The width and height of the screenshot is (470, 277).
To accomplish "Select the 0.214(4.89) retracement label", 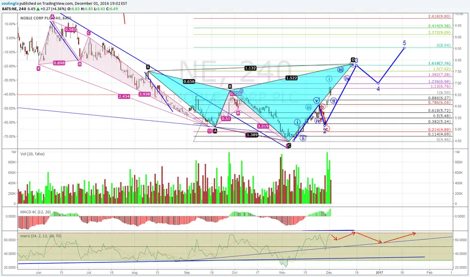I will point(439,129).
